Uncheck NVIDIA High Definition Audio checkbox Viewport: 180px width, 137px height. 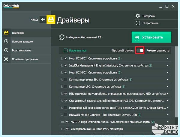pyautogui.click(x=67, y=122)
